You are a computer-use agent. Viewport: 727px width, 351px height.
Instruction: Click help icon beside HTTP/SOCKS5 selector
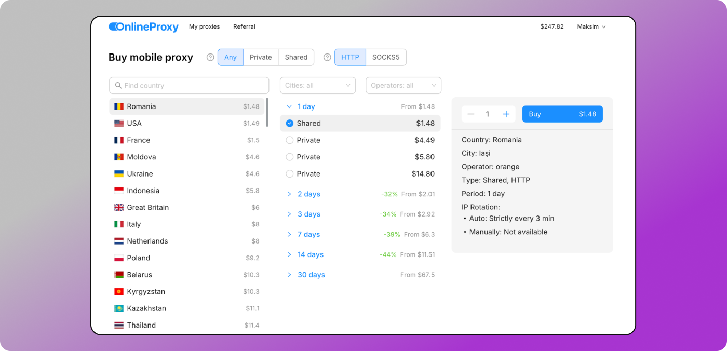pyautogui.click(x=327, y=57)
